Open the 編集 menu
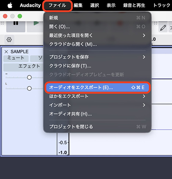The height and width of the screenshot is (179, 172). (x=78, y=6)
